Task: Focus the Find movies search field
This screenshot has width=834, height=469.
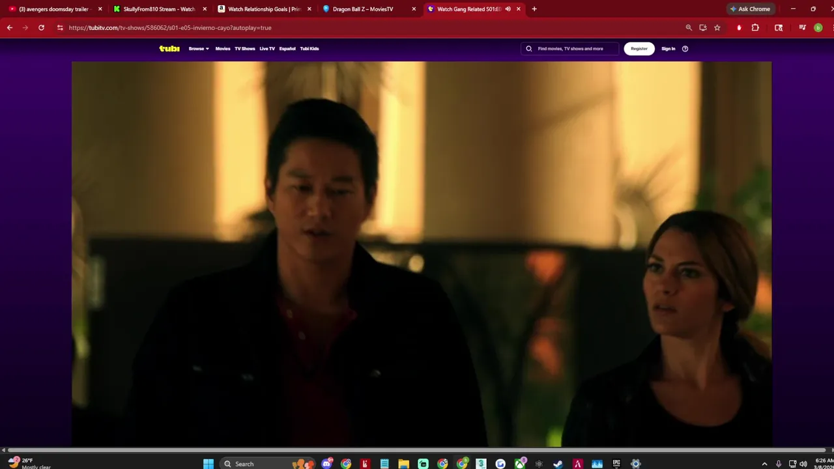Action: coord(570,48)
